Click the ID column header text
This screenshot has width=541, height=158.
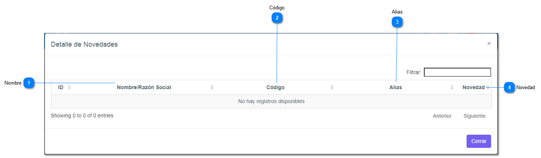click(x=60, y=88)
